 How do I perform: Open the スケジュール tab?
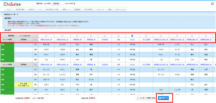coord(120,9)
